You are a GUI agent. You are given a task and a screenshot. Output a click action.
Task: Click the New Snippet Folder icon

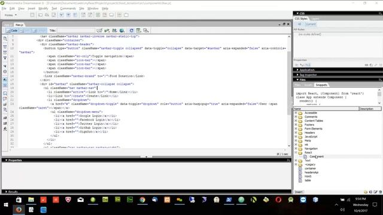coord(366,192)
